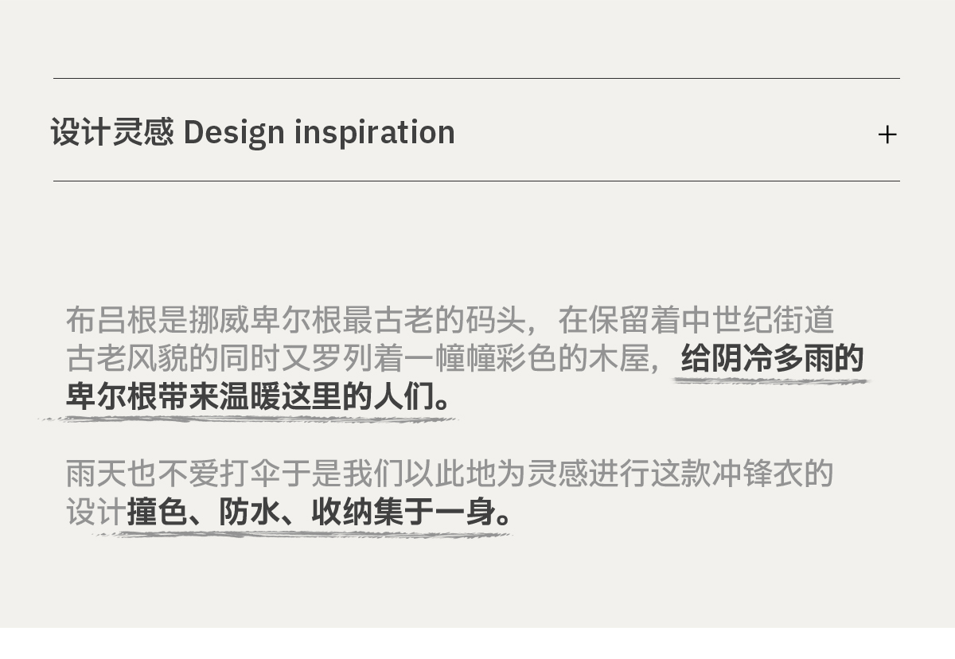
Task: Select the phrase 在保留着中世纪街道
Action: 696,321
